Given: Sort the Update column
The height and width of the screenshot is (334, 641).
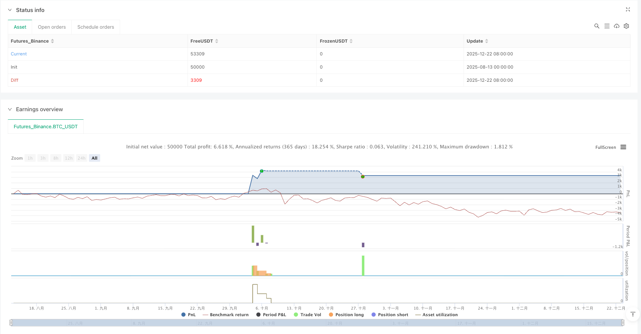Looking at the screenshot, I should 486,41.
